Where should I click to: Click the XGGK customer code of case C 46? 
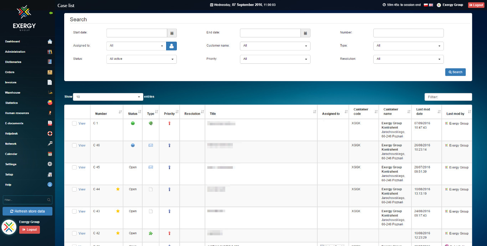(356, 145)
